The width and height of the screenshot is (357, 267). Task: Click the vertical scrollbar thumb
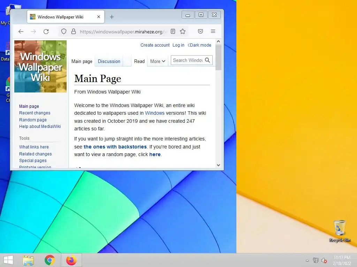coord(218,57)
